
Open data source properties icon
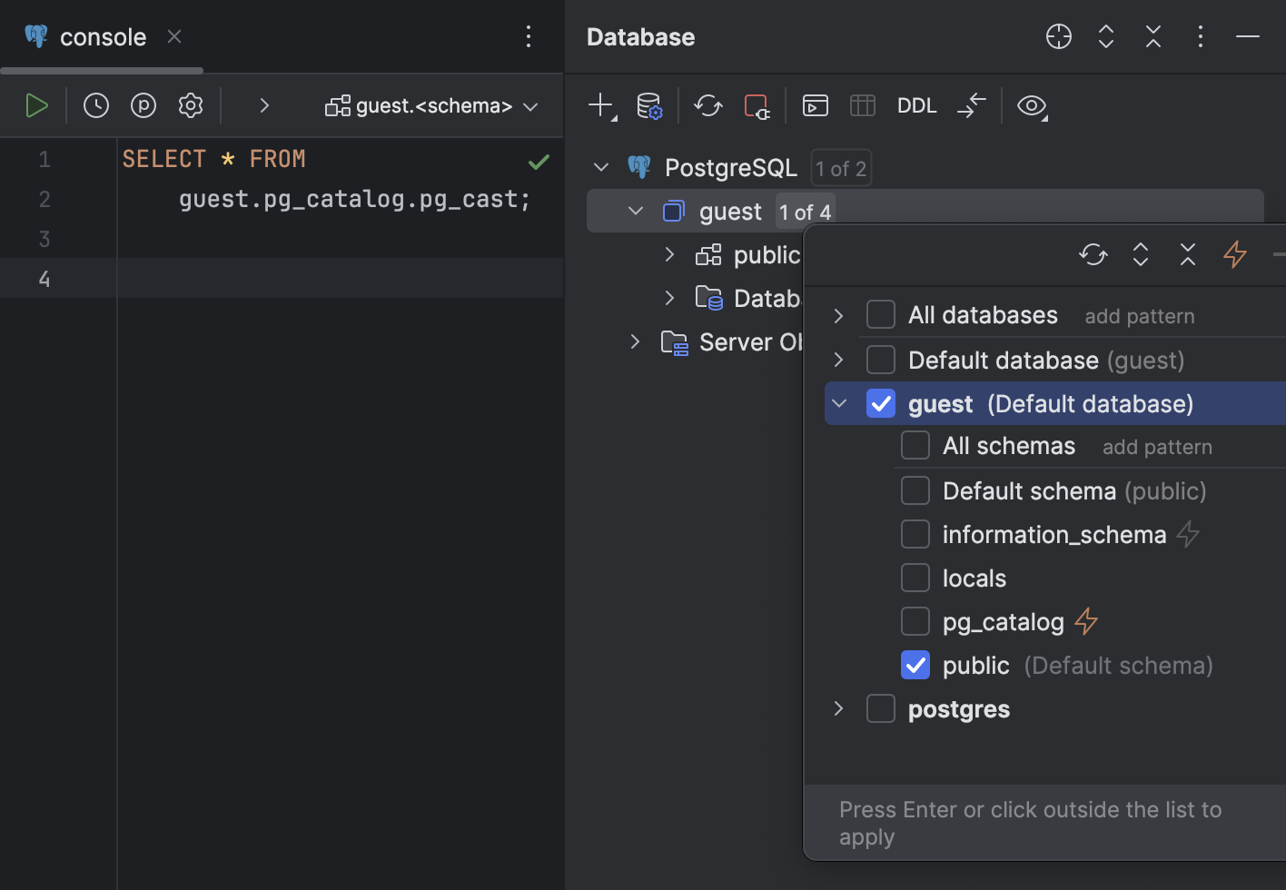coord(650,105)
